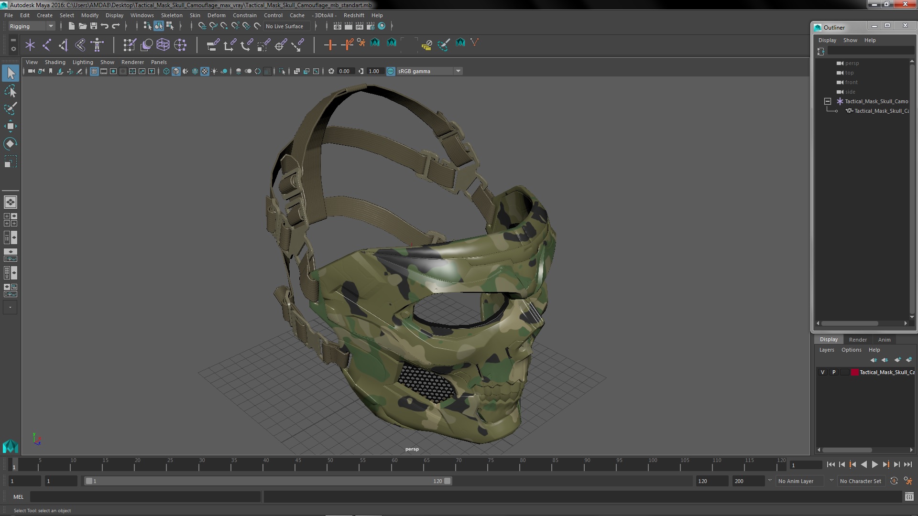Activate the Paint Selection tool
Screen dimensions: 918x516
click(x=11, y=108)
